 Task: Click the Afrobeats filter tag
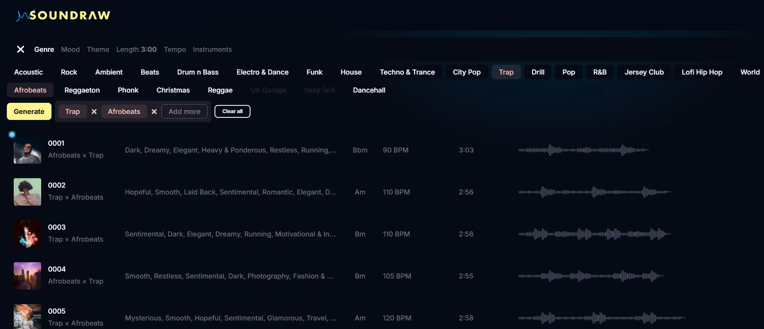click(124, 111)
